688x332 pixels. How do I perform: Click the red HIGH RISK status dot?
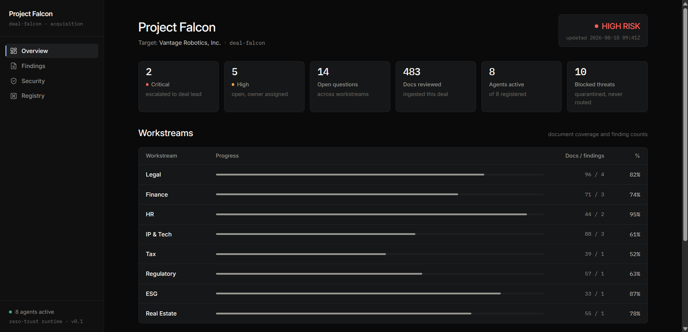[597, 26]
